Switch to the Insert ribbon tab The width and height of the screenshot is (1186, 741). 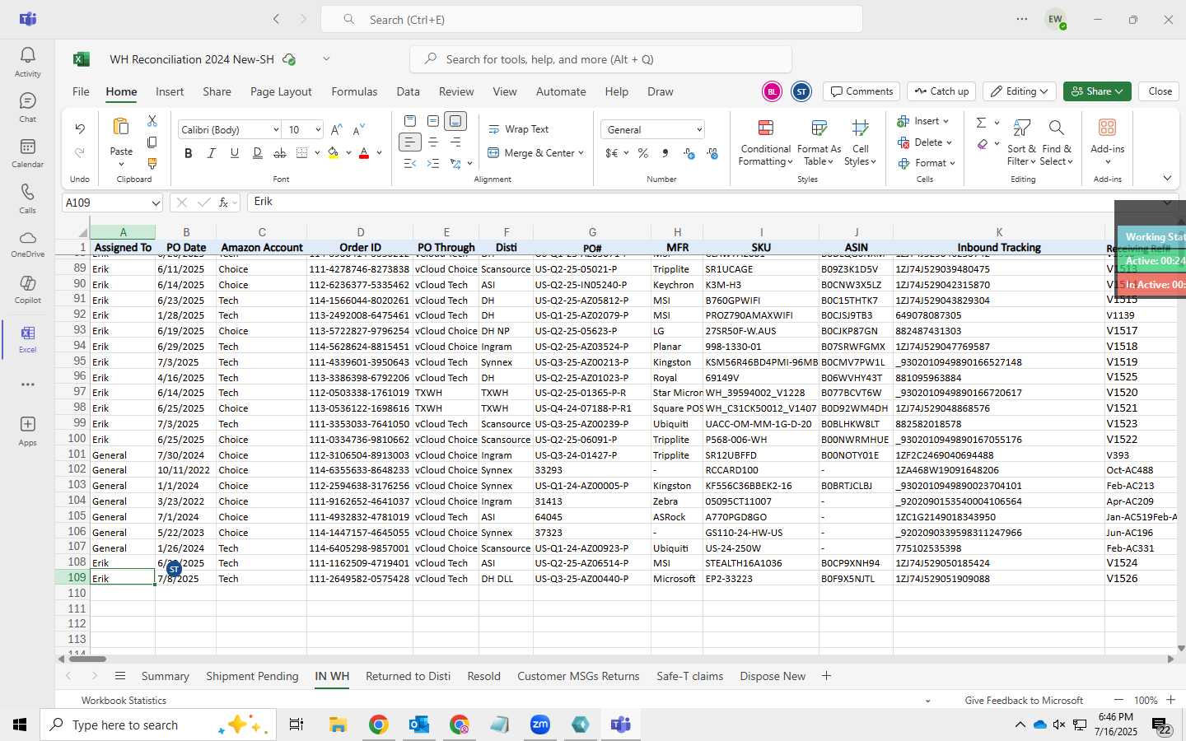170,91
